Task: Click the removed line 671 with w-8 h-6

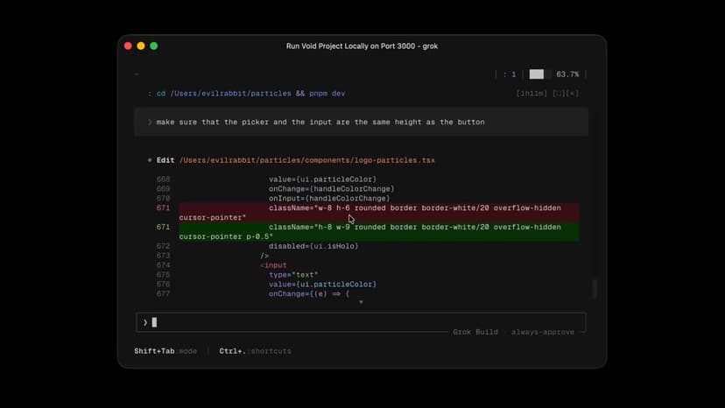Action: (379, 213)
